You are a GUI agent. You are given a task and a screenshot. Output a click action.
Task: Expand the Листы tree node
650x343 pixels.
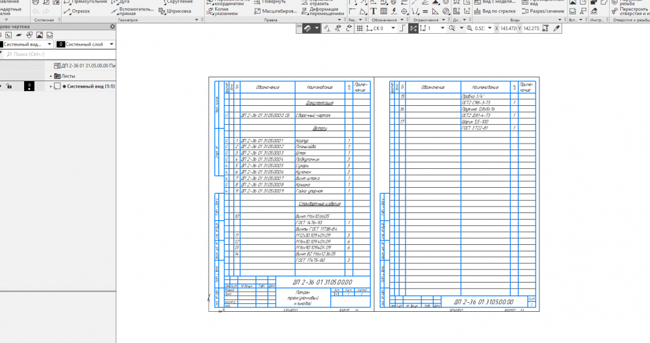(51, 75)
